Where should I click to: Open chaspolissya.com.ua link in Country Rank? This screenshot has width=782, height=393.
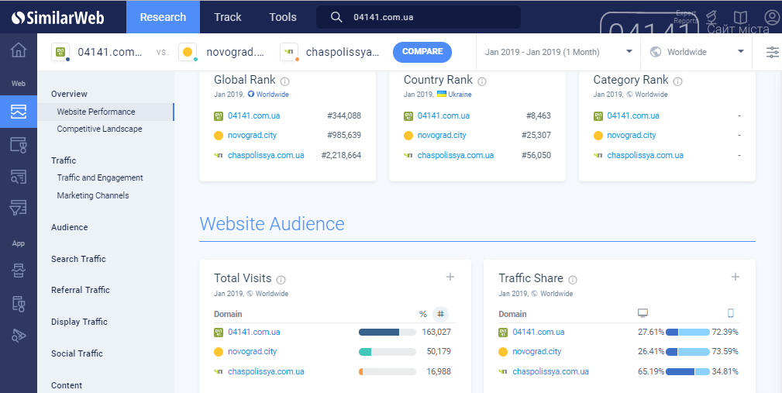(x=456, y=155)
